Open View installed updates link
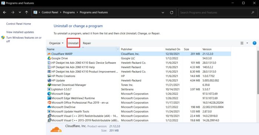The height and width of the screenshot is (135, 259). 20,32
